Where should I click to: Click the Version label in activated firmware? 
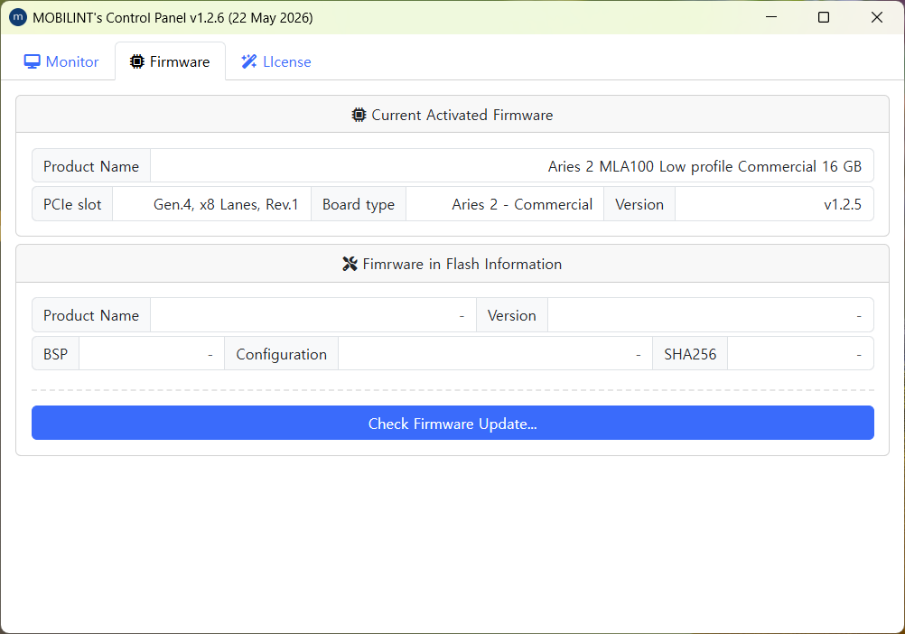click(x=639, y=204)
